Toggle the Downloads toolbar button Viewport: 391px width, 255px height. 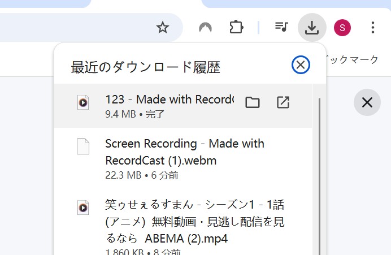pyautogui.click(x=312, y=28)
